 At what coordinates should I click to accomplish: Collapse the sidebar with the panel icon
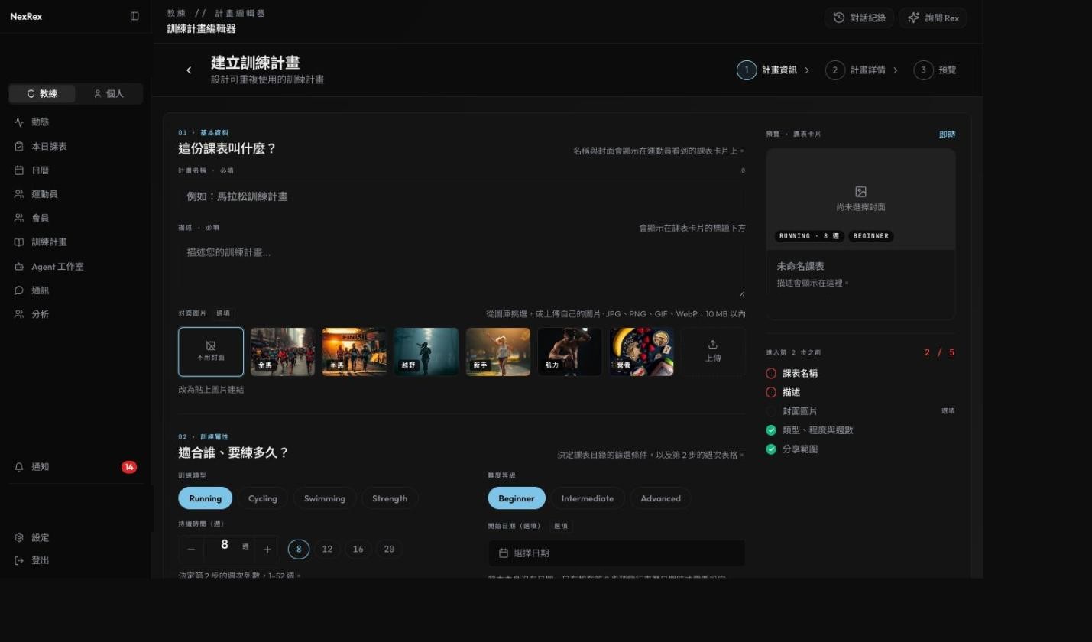pyautogui.click(x=134, y=16)
